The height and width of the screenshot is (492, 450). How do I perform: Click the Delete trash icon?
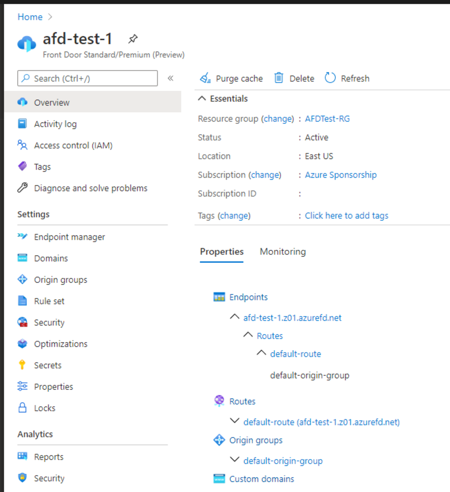(279, 78)
